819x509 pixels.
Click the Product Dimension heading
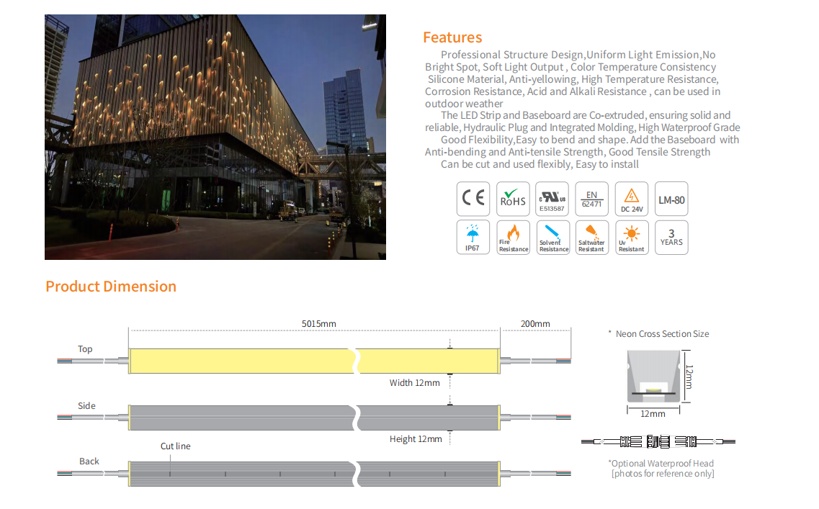111,287
